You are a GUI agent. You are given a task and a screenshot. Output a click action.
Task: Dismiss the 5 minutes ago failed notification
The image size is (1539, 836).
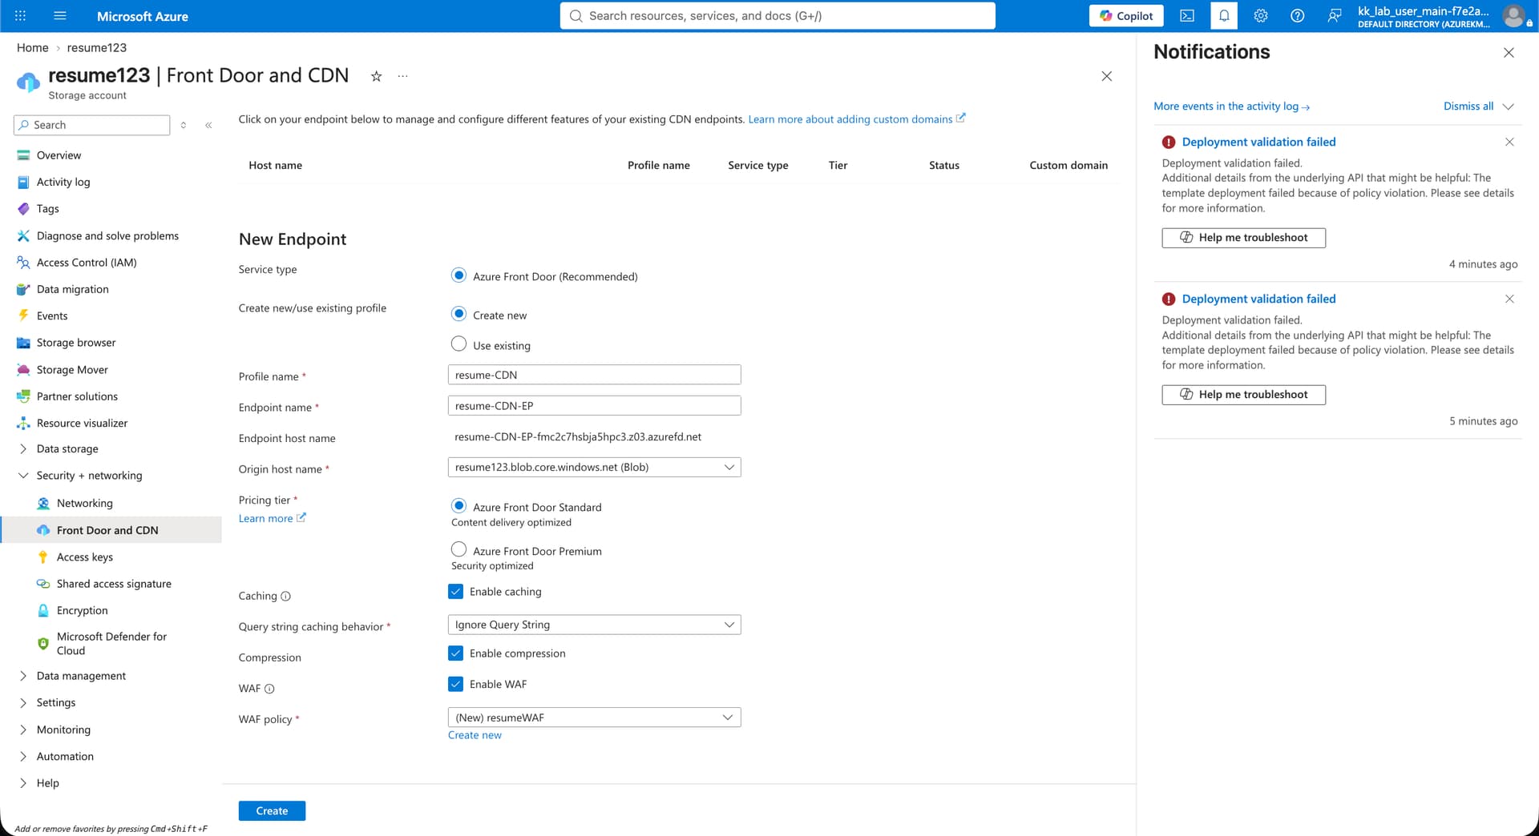click(x=1509, y=299)
